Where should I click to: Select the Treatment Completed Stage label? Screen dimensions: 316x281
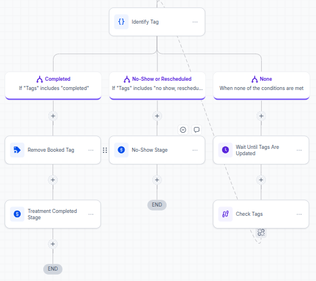pos(52,214)
